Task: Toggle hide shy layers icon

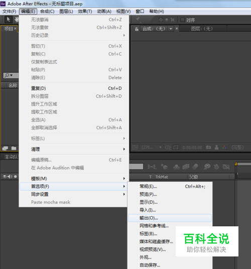Action: click(x=176, y=167)
